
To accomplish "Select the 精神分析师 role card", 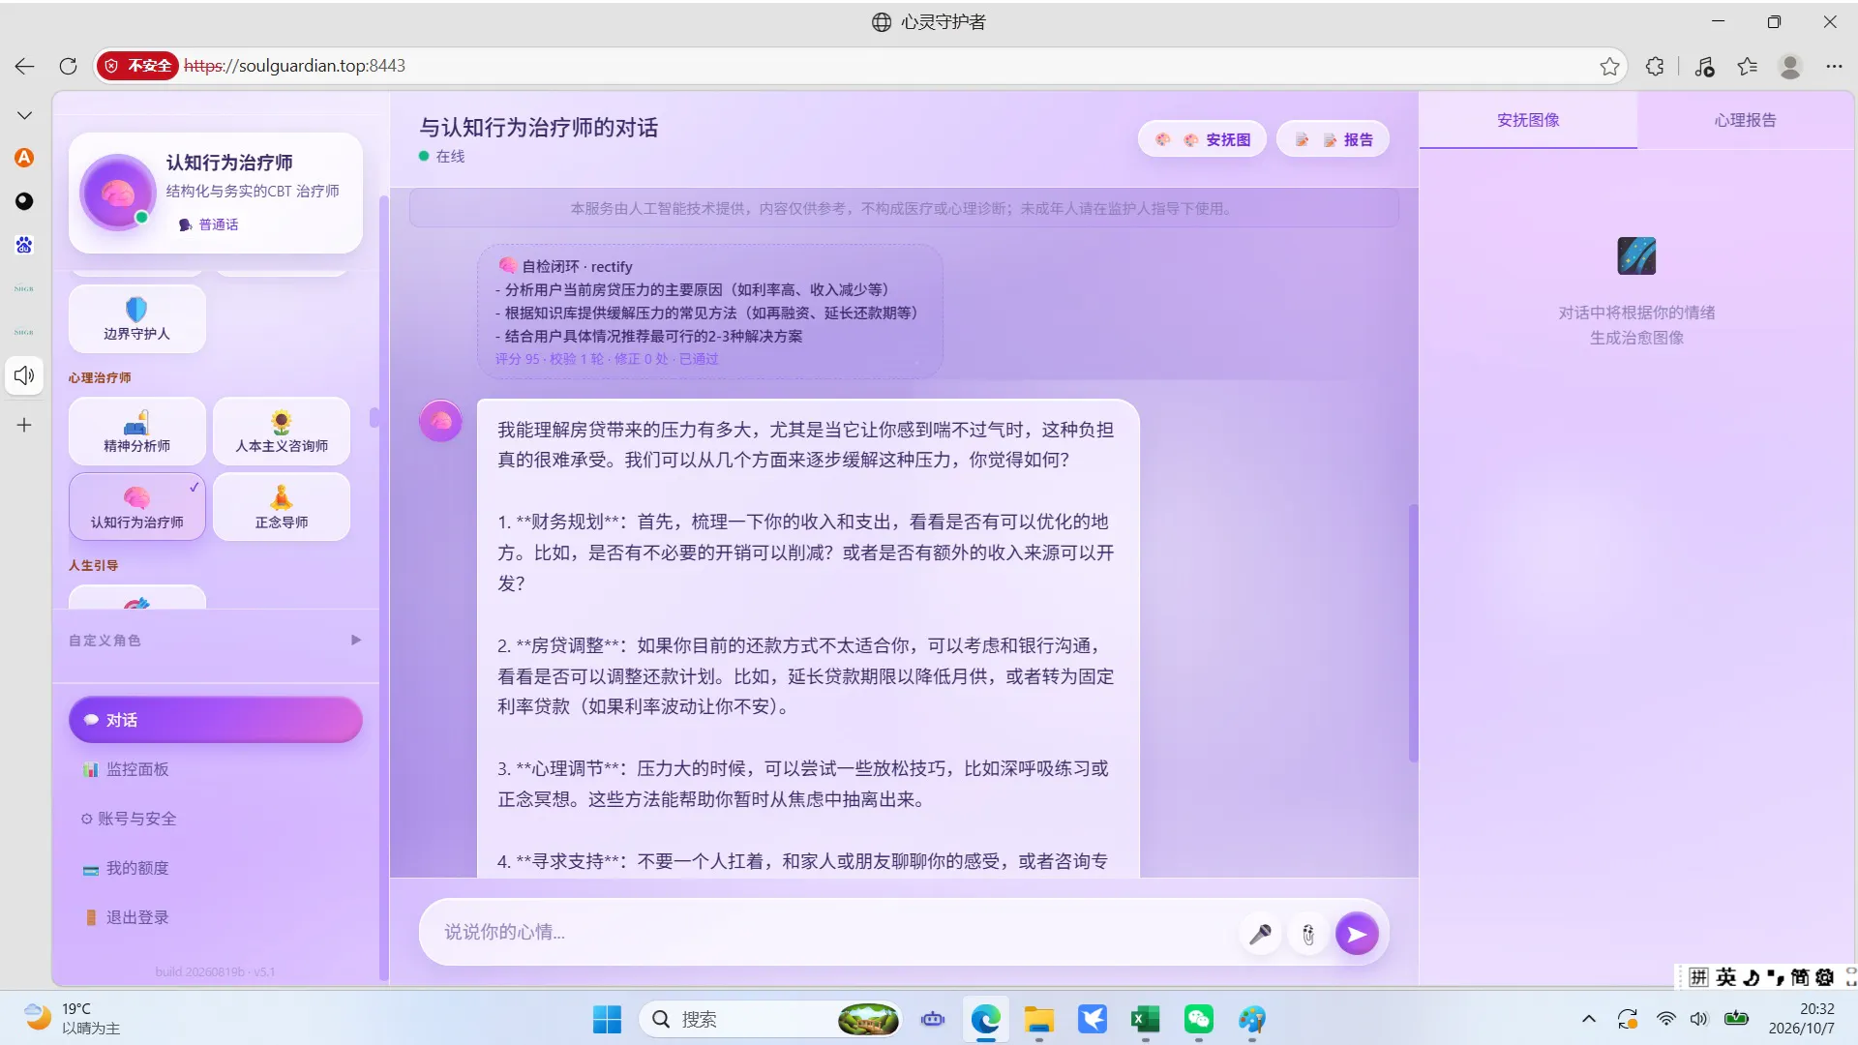I will [136, 432].
